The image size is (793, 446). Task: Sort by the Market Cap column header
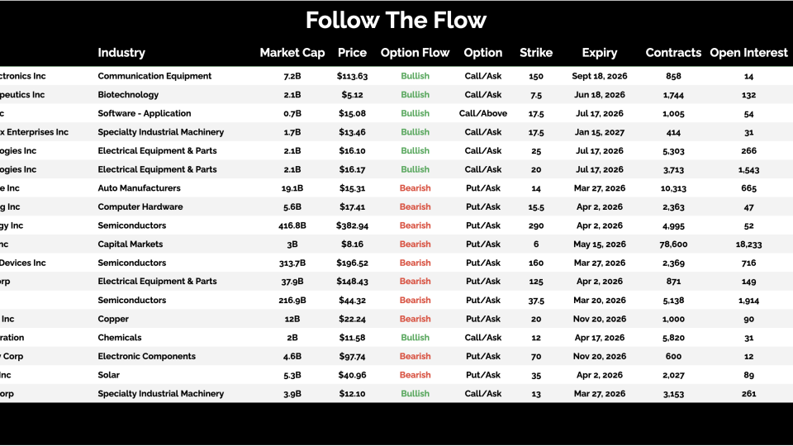point(292,53)
